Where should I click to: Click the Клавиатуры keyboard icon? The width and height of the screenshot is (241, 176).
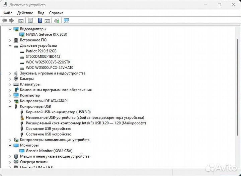click(16, 84)
